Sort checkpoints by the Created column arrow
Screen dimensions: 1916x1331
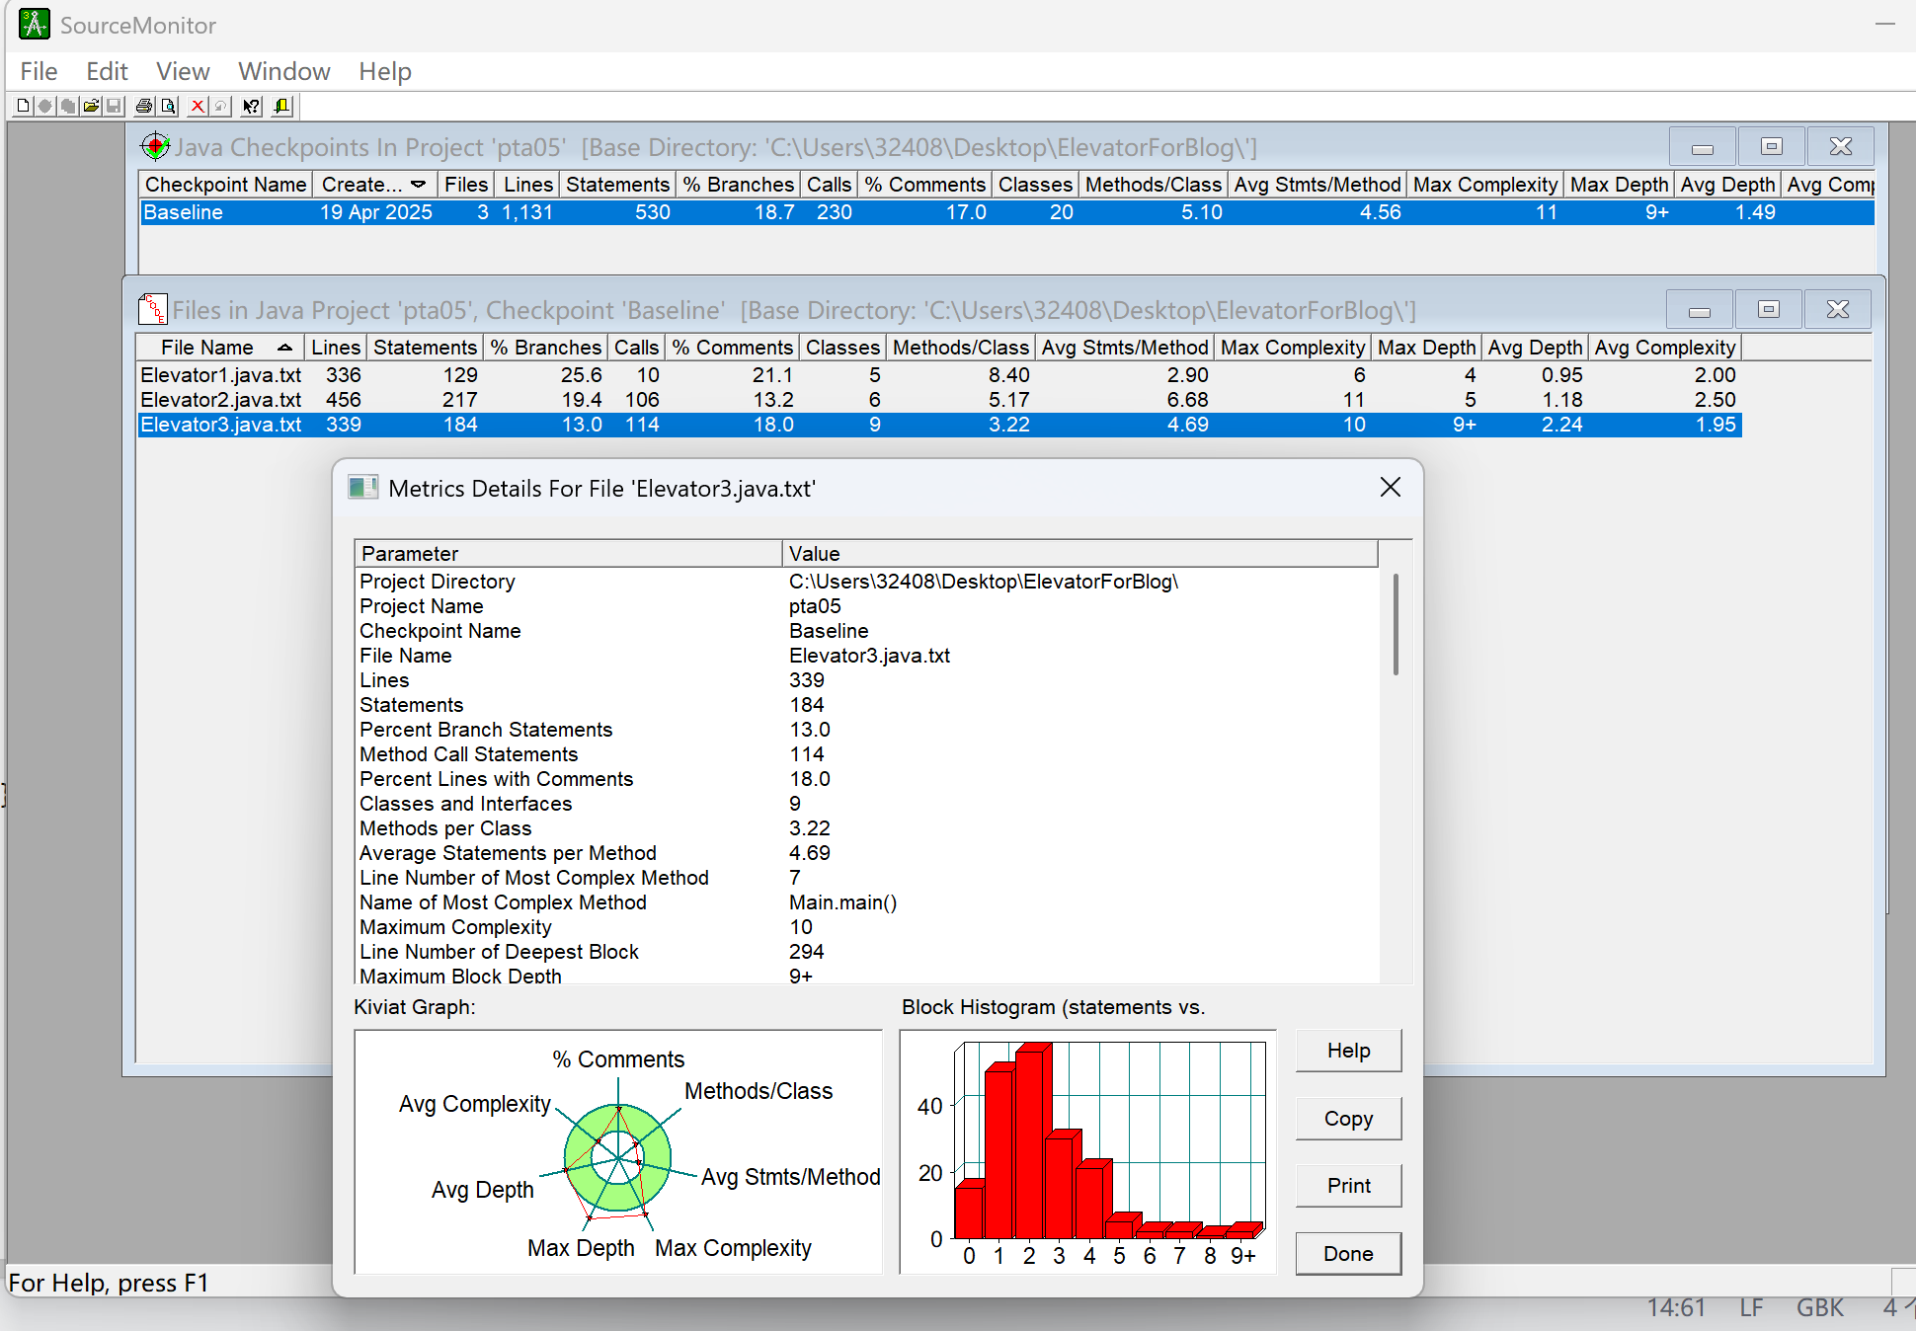[419, 185]
